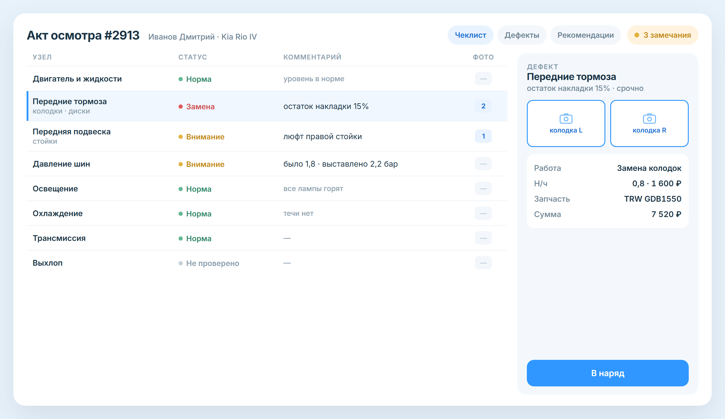Select the Трансмиссия row
The width and height of the screenshot is (725, 419).
point(267,238)
